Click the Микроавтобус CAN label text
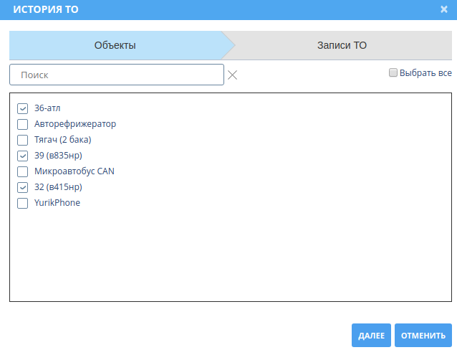This screenshot has height=355, width=457. 74,171
